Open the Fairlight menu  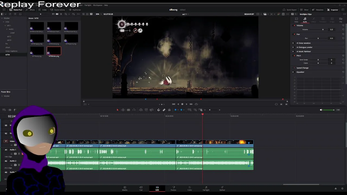pyautogui.click(x=88, y=5)
